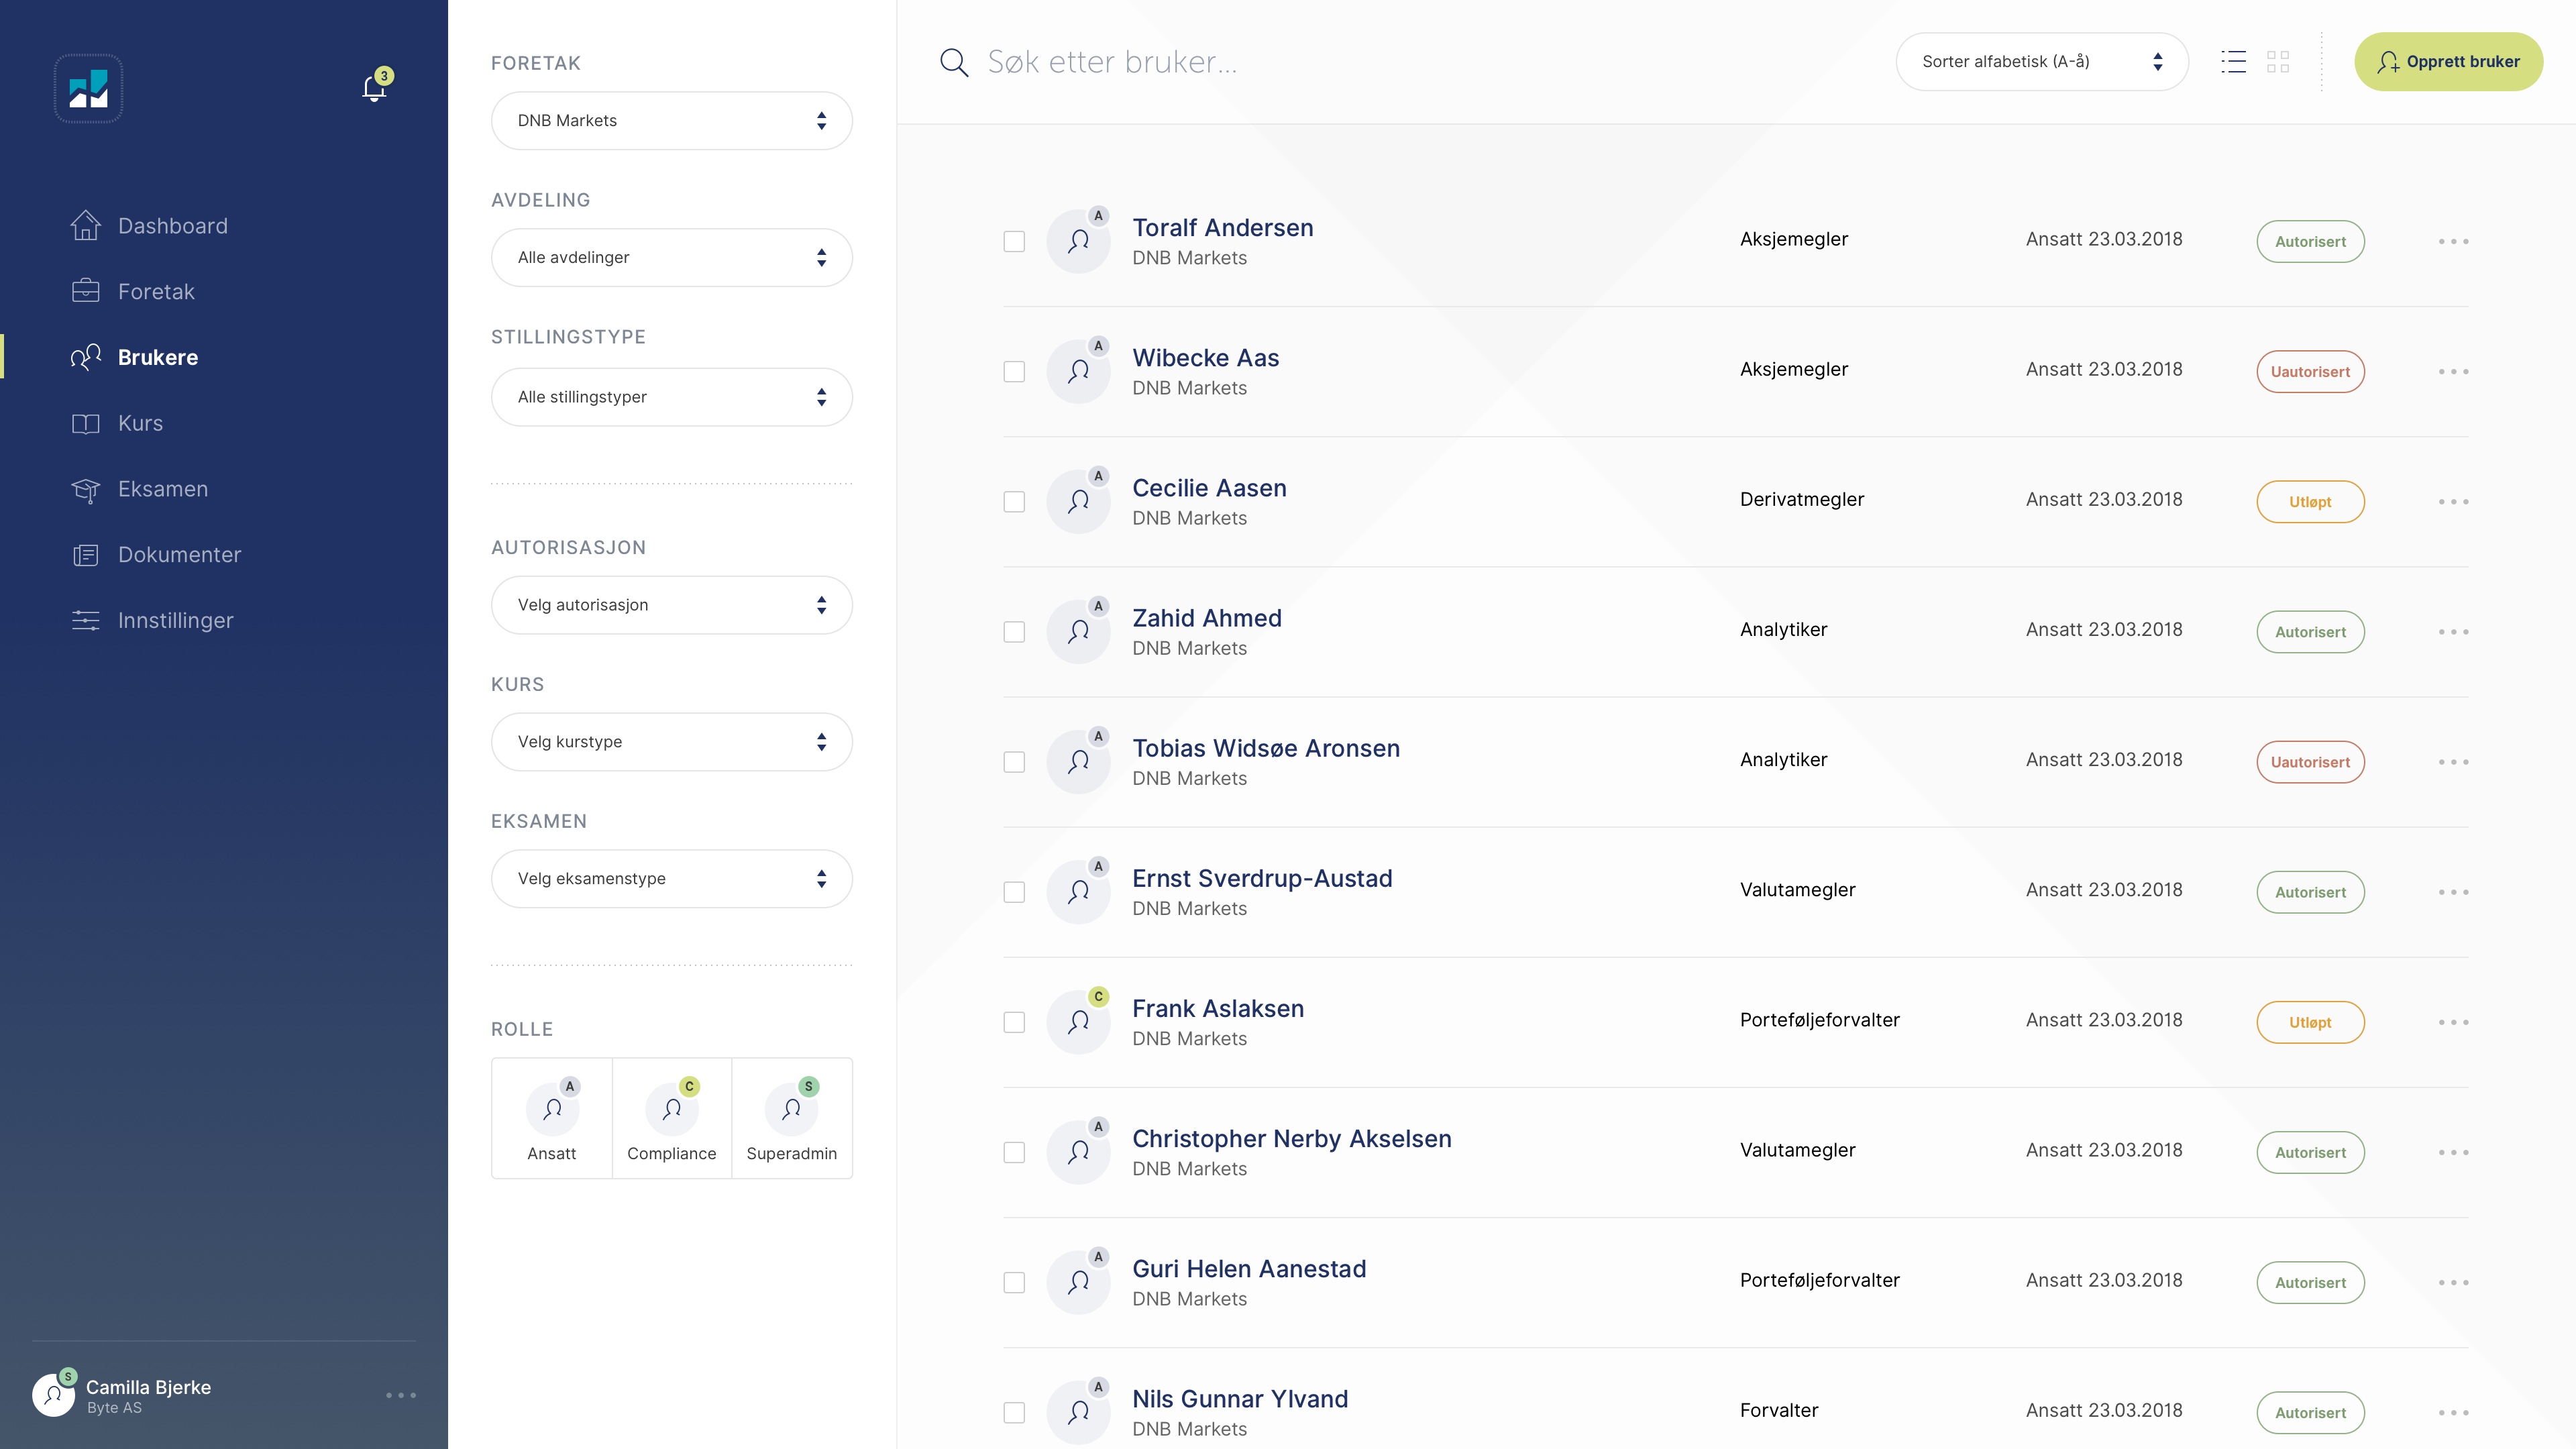Open Christopher Nerby Akselsen's name link
This screenshot has height=1449, width=2576.
[x=1291, y=1139]
